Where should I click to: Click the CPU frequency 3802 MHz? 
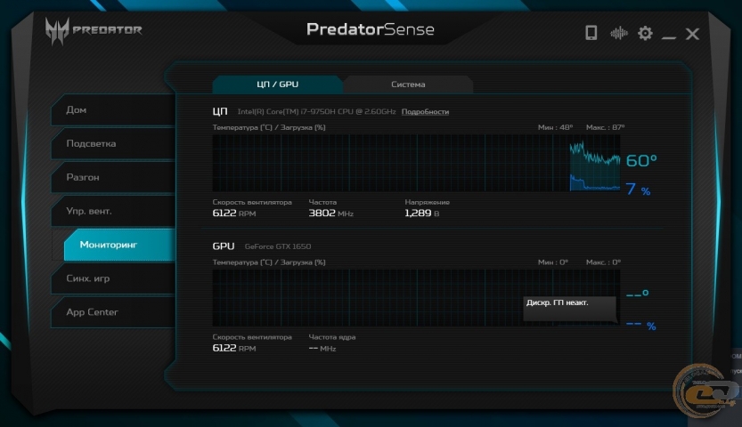[x=330, y=213]
